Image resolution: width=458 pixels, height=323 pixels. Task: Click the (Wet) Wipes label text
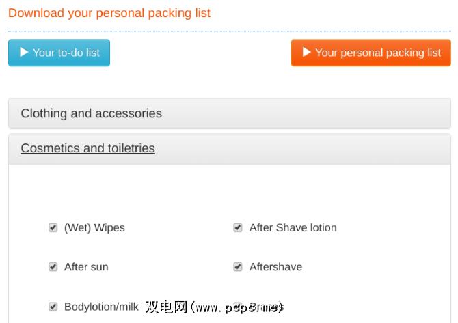(94, 228)
